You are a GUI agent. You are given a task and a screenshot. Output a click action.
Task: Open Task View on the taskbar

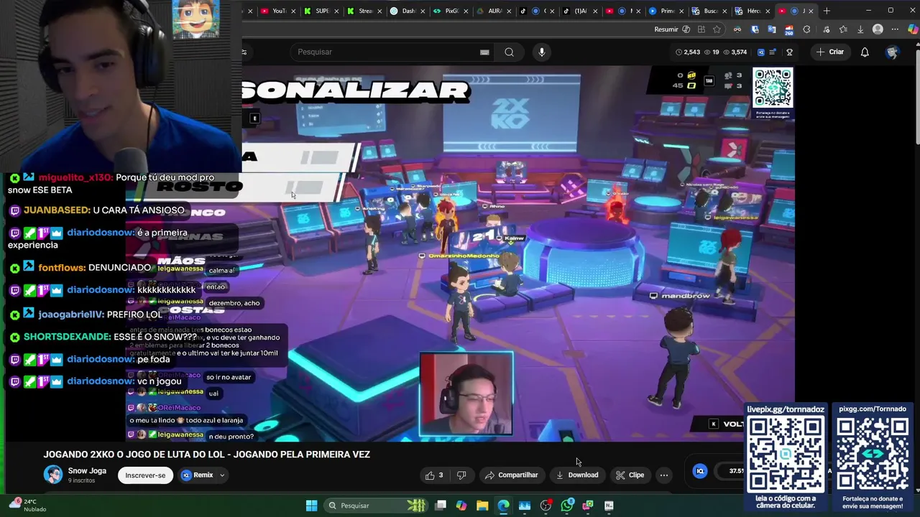(x=441, y=506)
